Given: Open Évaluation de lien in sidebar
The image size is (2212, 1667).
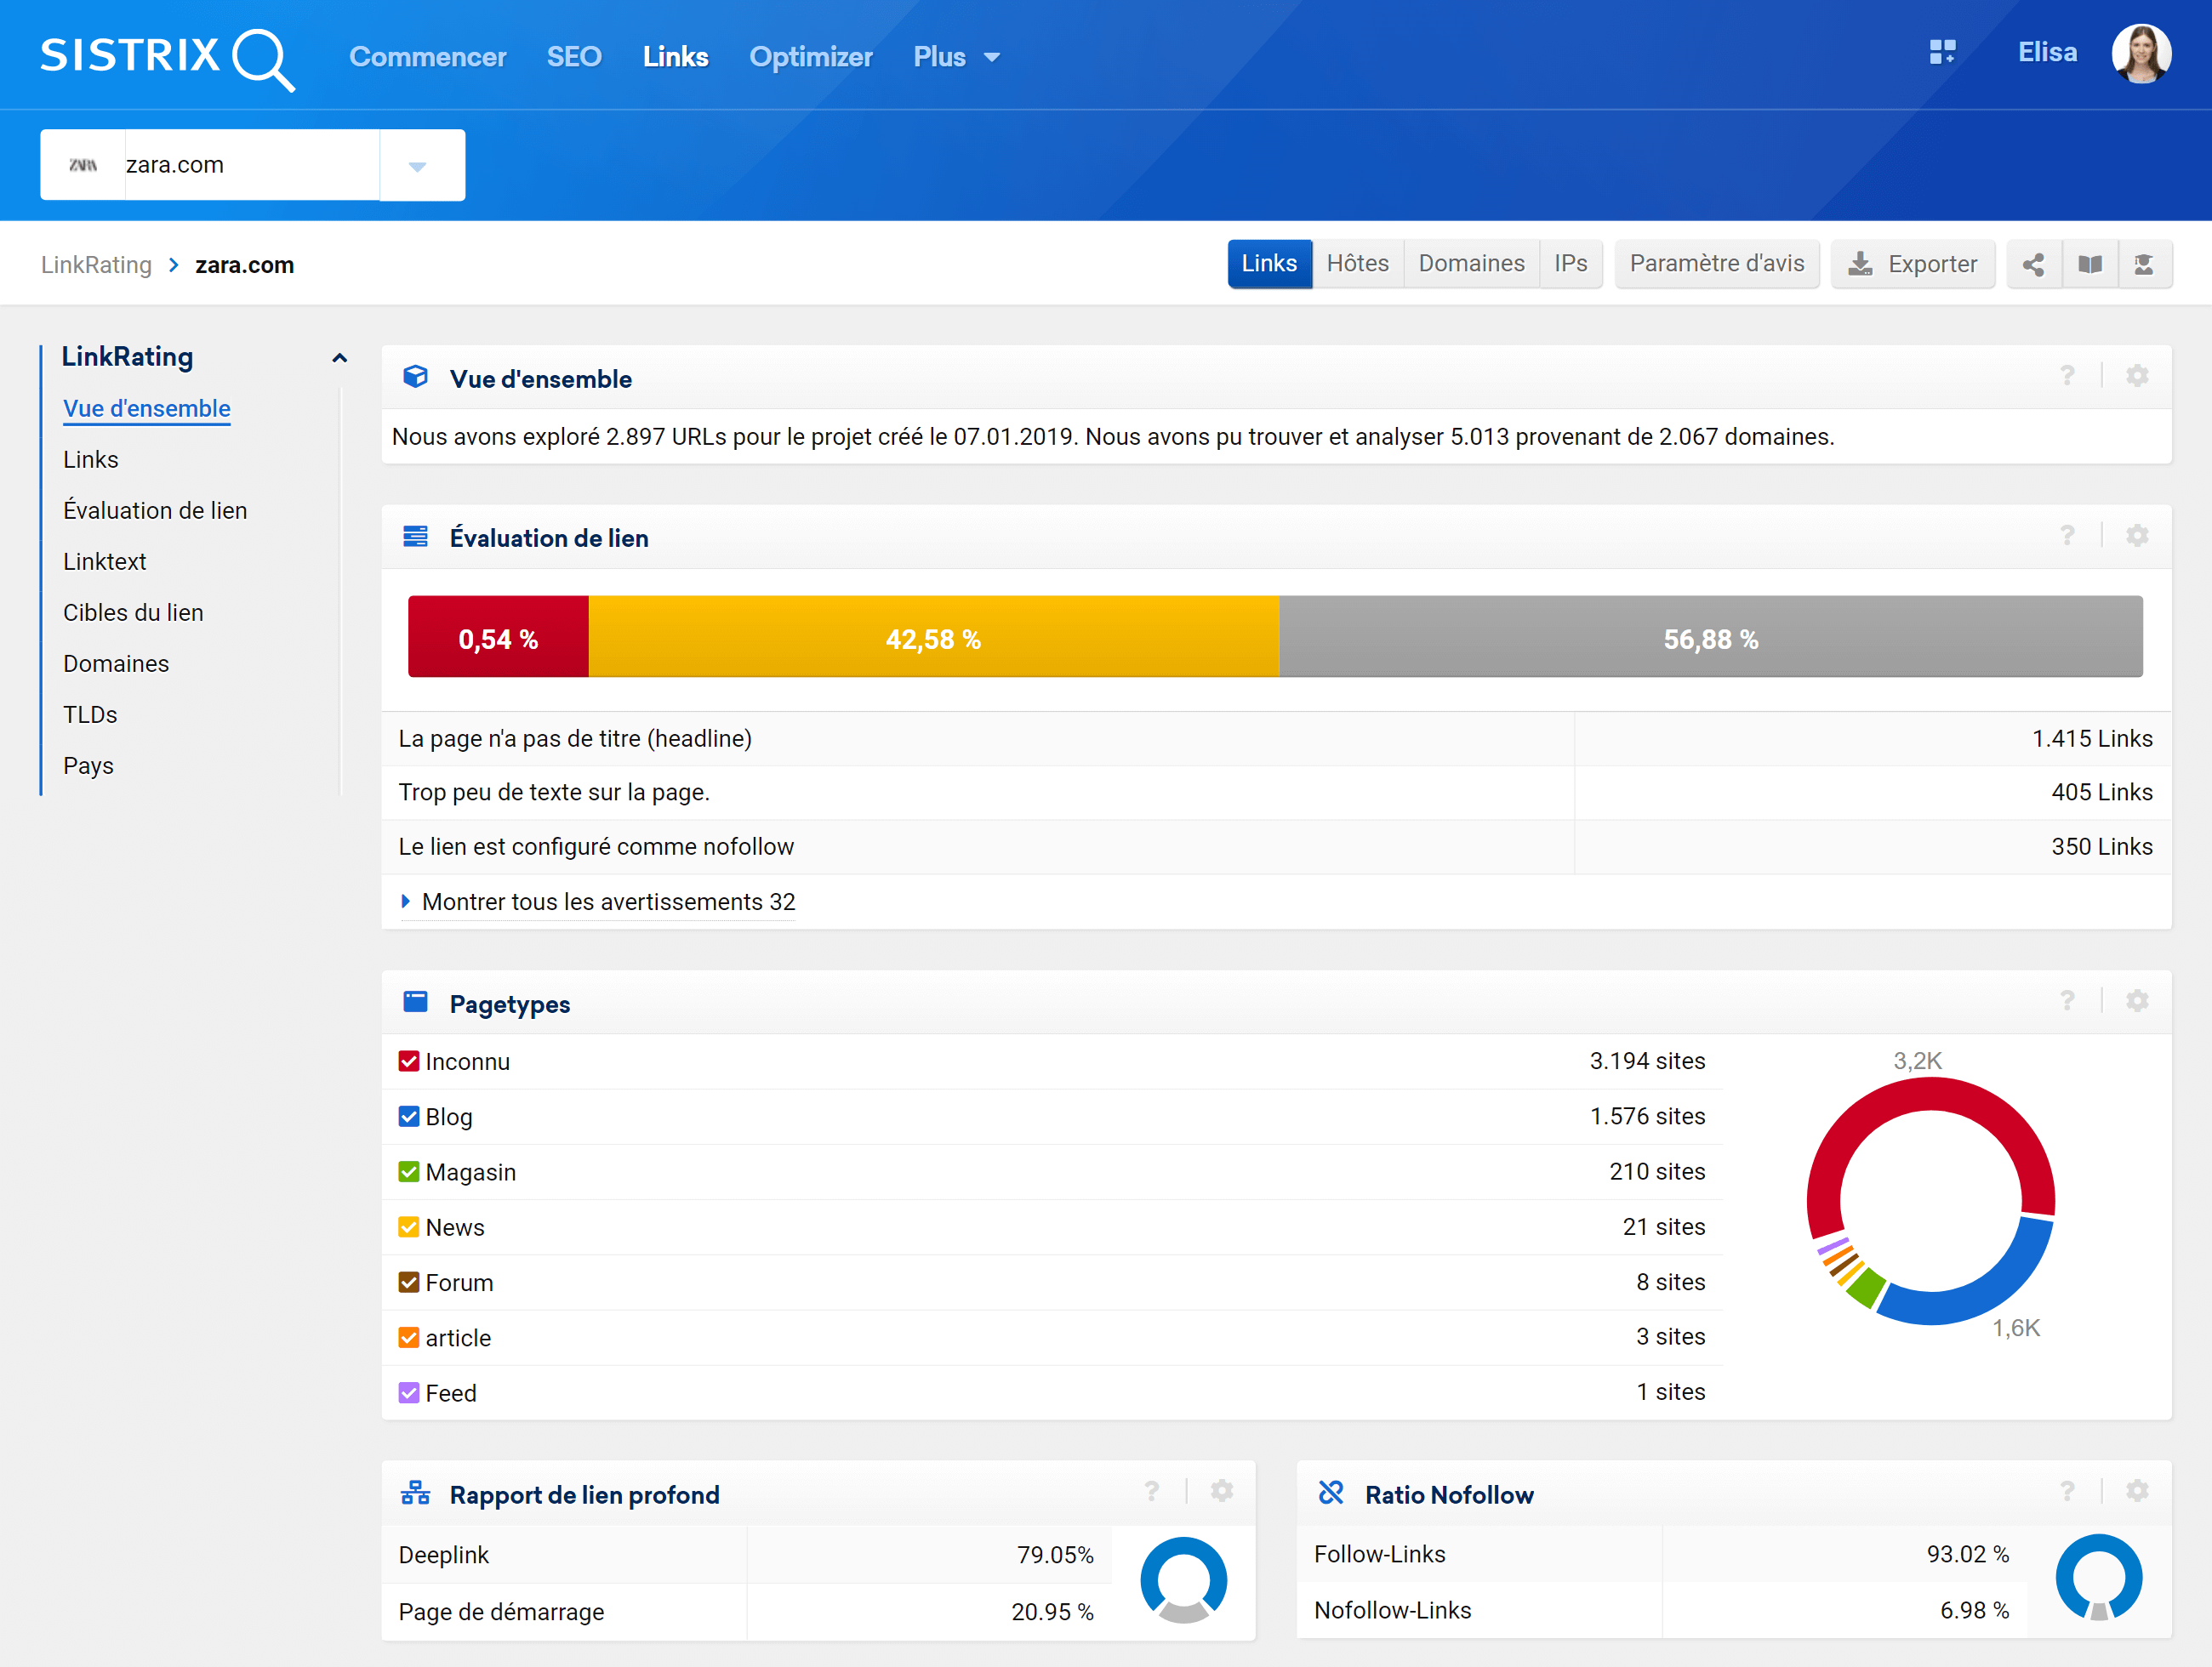Looking at the screenshot, I should [x=155, y=510].
